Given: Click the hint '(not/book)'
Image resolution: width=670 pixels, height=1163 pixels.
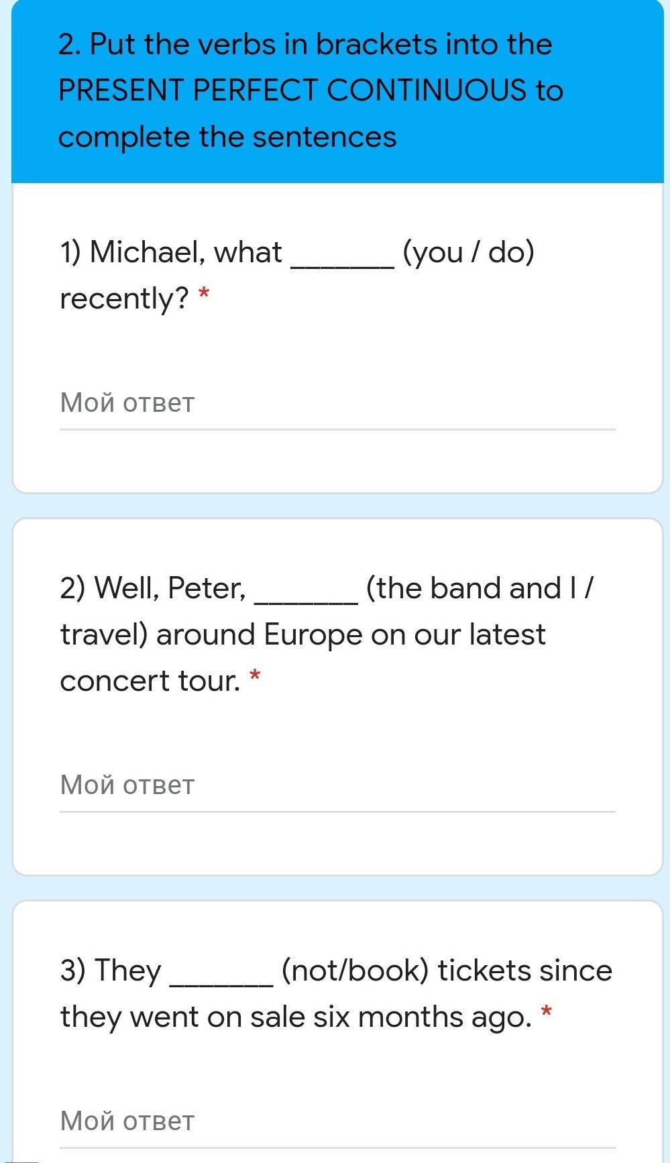Looking at the screenshot, I should (355, 971).
